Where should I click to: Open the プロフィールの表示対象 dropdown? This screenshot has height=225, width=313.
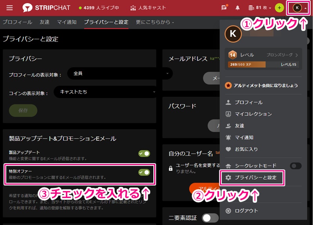[x=120, y=73]
